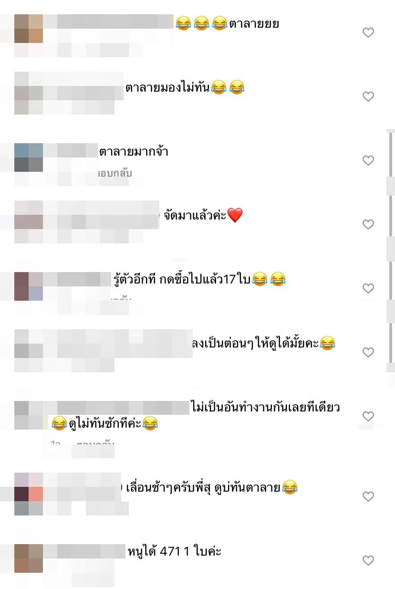The height and width of the screenshot is (589, 395).
Task: Open avatar of ตาลายมากจ้า commenter
Action: pos(29,157)
